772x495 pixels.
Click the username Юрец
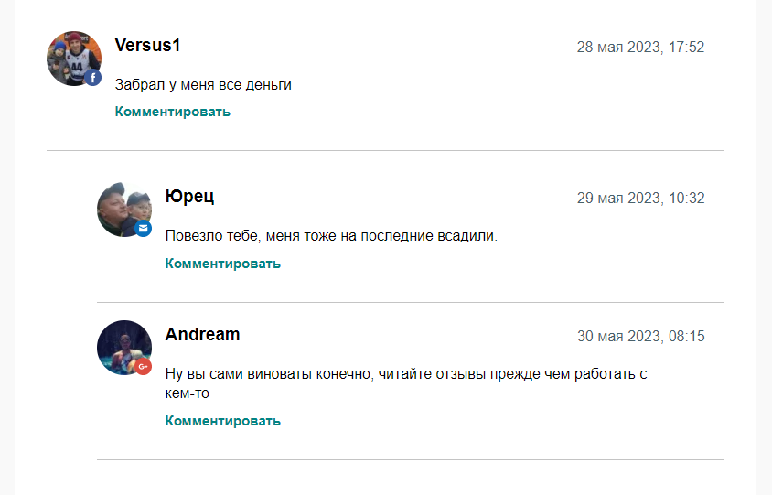click(189, 196)
